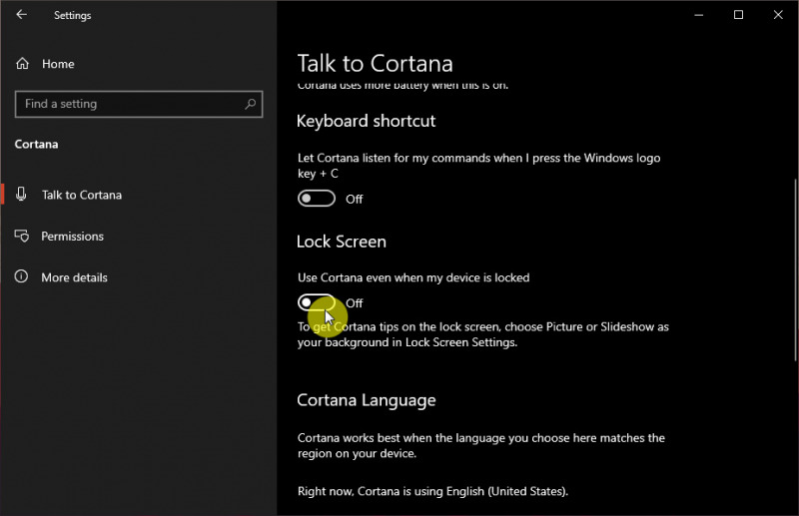The width and height of the screenshot is (799, 516).
Task: Click the Cortana sidebar category label
Action: pos(36,144)
